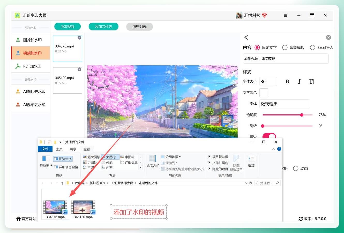Expand the layout gallery more arrow
The height and width of the screenshot is (233, 344).
click(x=140, y=167)
